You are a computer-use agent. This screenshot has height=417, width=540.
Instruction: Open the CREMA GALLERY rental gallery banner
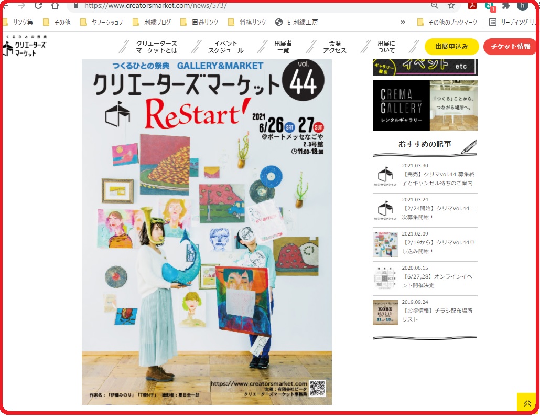point(425,105)
